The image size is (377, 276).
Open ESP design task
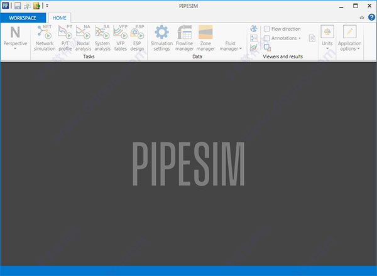coord(137,38)
